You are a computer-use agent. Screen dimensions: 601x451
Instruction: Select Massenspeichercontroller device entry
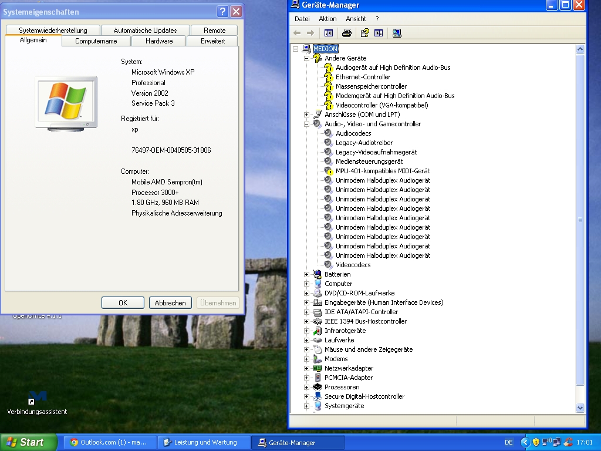point(371,86)
